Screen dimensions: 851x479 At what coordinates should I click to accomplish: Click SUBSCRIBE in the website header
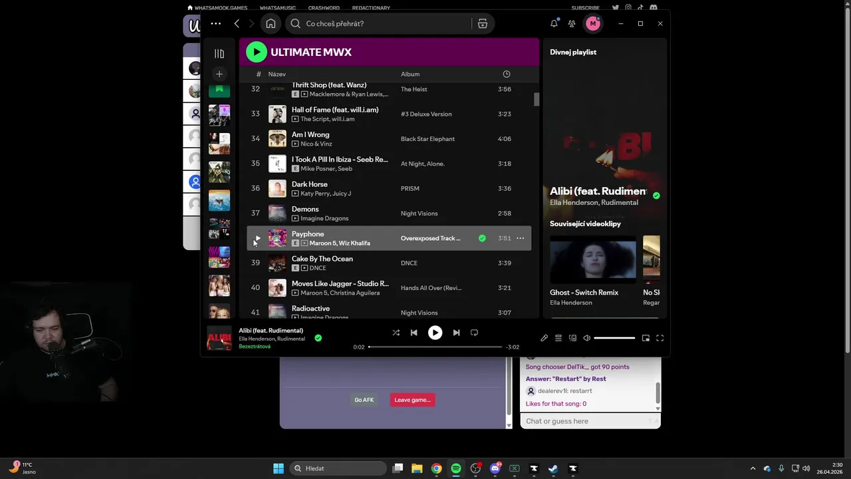click(585, 8)
